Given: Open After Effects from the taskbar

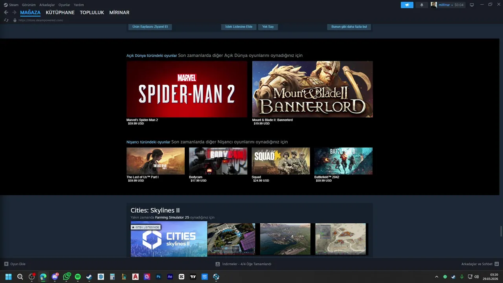Looking at the screenshot, I should tap(170, 277).
